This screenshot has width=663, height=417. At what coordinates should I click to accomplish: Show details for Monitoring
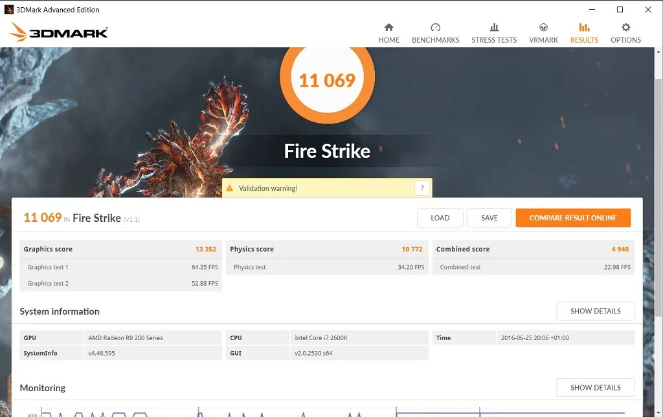coord(596,387)
